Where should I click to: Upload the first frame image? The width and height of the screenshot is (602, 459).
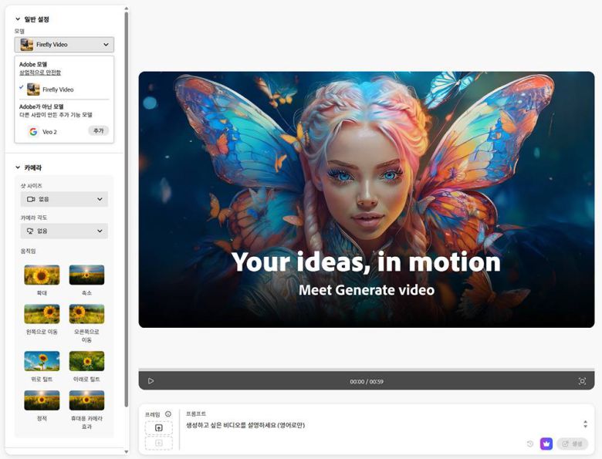click(x=158, y=427)
